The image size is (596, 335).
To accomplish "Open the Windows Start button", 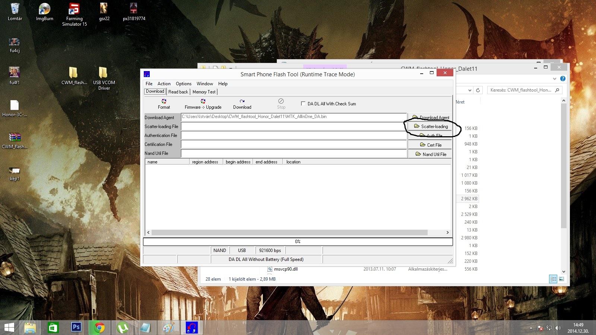I will click(x=9, y=328).
